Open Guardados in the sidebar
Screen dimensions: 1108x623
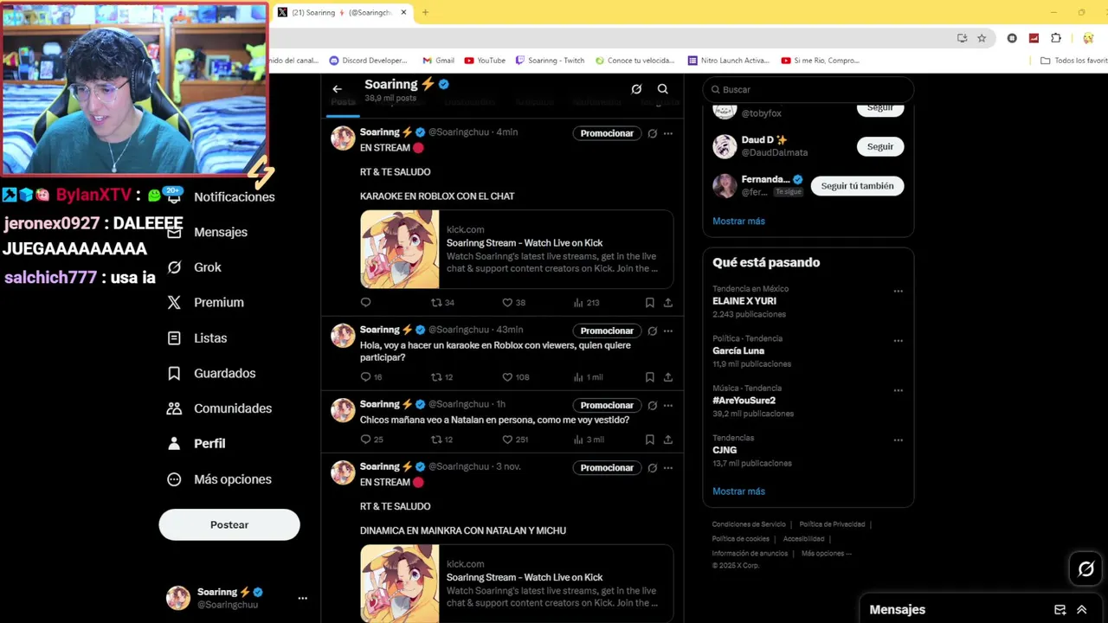[212, 373]
